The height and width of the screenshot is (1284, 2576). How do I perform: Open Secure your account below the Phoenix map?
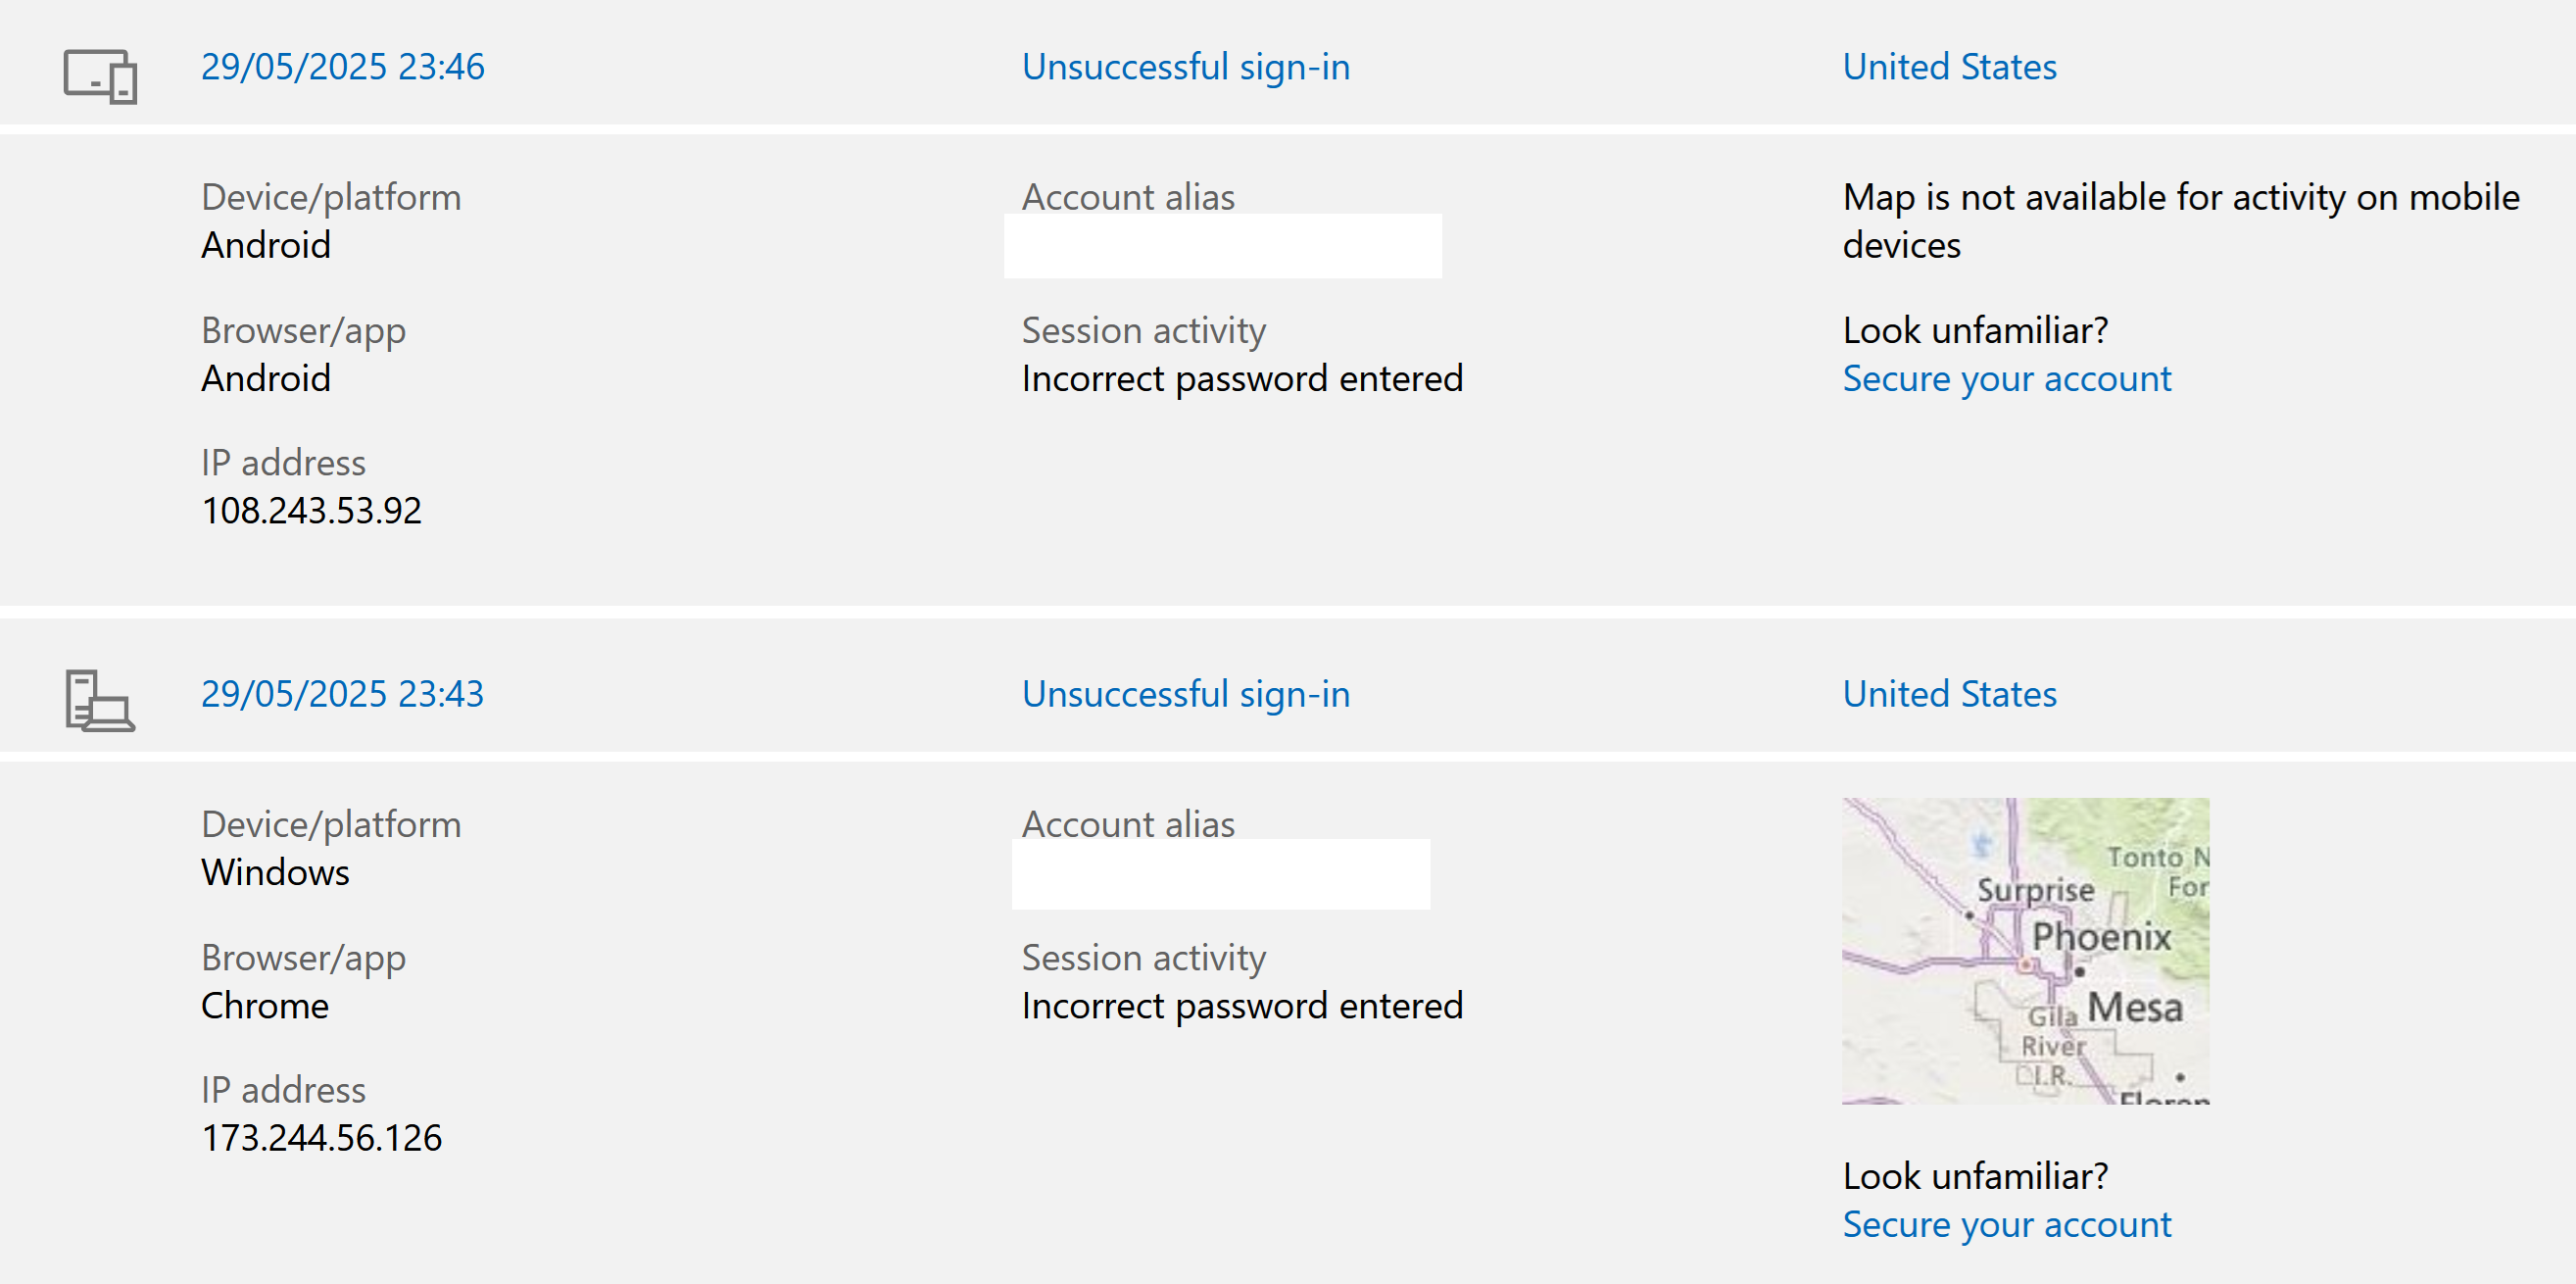(2007, 1225)
